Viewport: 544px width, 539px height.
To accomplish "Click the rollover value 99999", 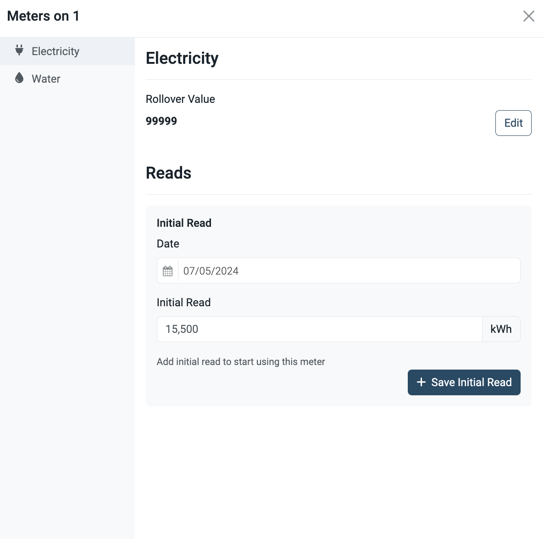I will tap(161, 121).
